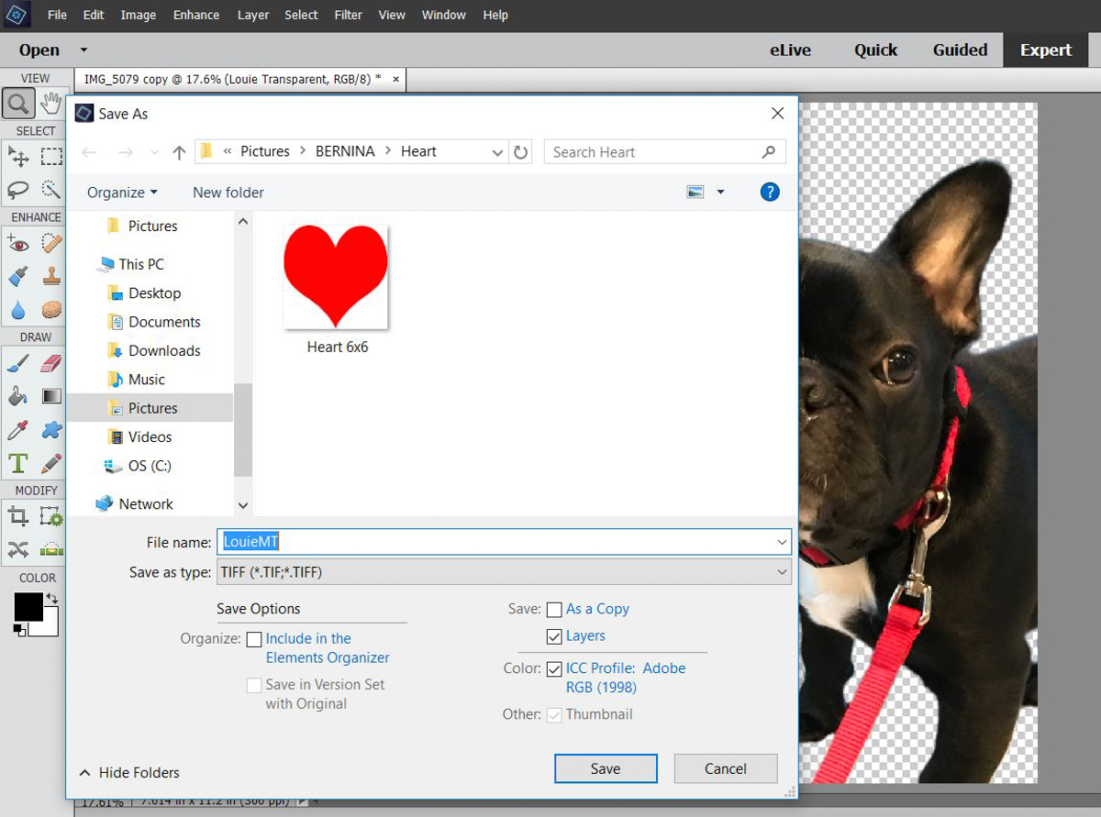Click the New folder button
This screenshot has width=1101, height=817.
click(228, 193)
